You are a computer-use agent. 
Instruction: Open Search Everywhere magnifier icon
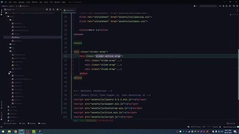click(x=234, y=6)
